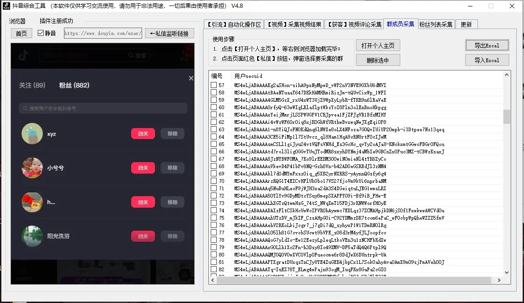Check the box for row 70

213,181
